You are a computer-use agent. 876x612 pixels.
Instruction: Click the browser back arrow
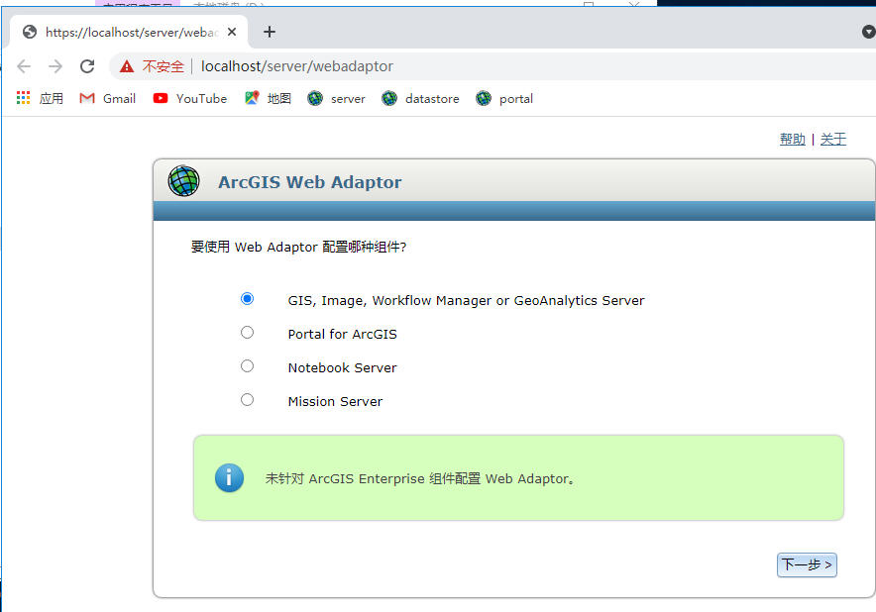click(24, 66)
